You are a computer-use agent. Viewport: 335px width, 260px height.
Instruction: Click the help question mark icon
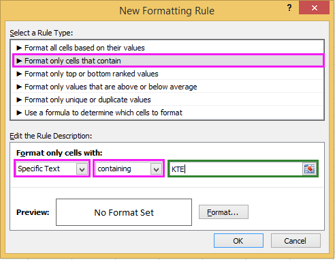tap(289, 8)
